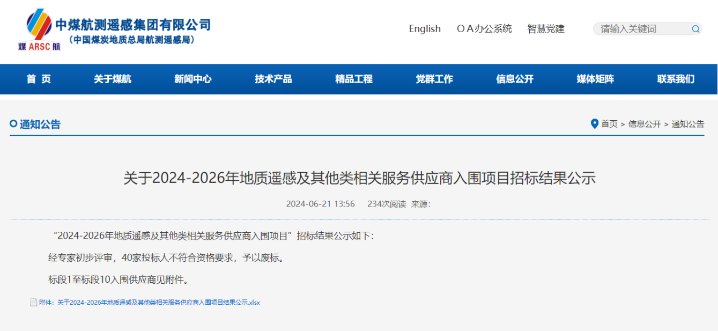
Task: Click the 来源: label
Action: click(421, 204)
